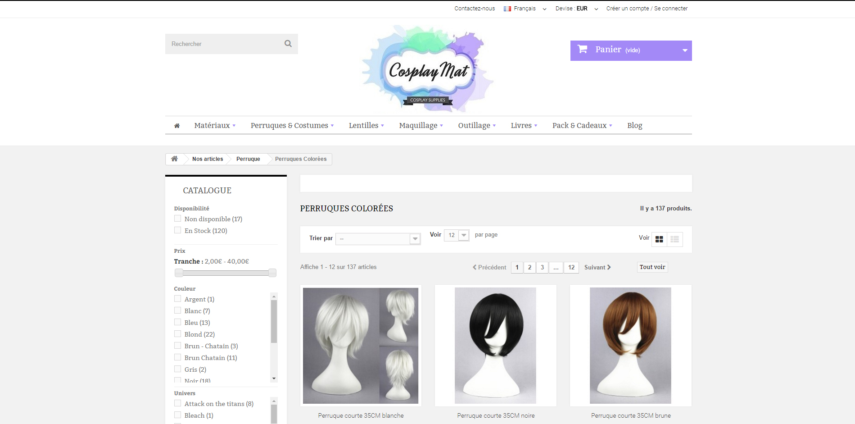Click the shopping cart icon

(582, 49)
